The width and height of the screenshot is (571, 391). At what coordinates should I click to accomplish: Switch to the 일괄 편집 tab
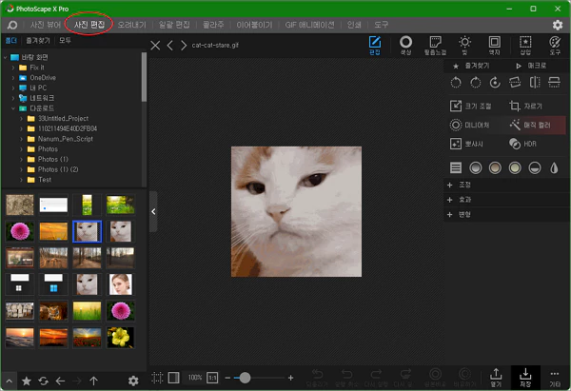174,25
